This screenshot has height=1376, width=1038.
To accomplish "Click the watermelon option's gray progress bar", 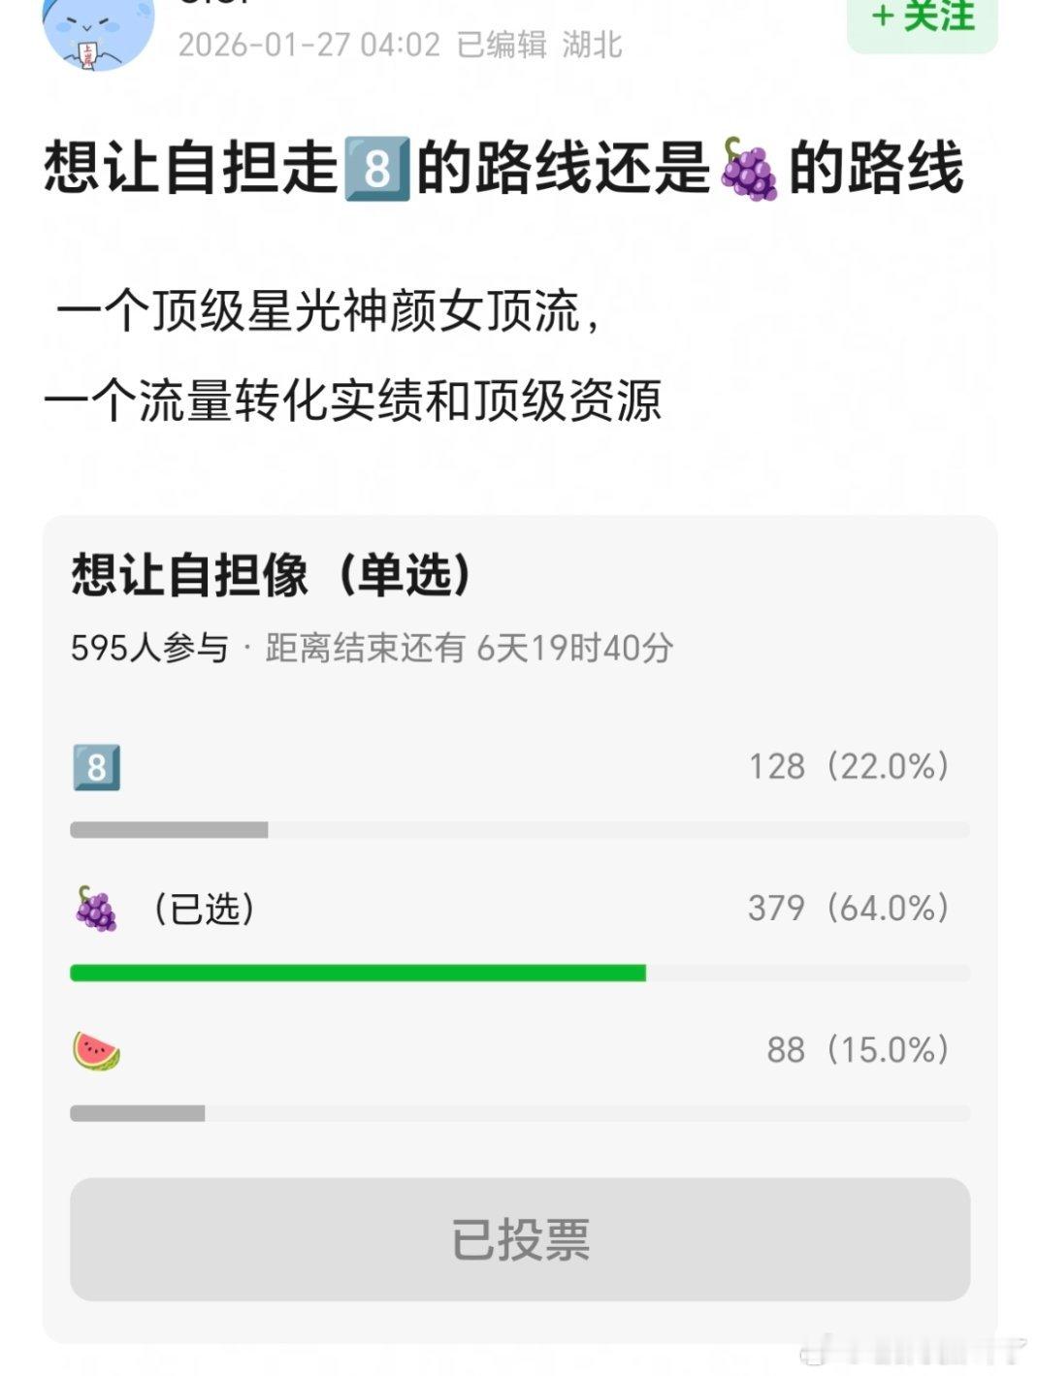I will pos(138,1114).
